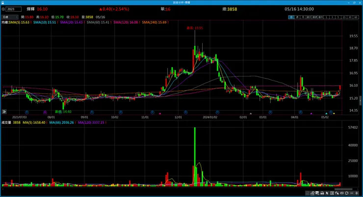Click the tallest green volume bar
The height and width of the screenshot is (197, 363).
(195, 156)
